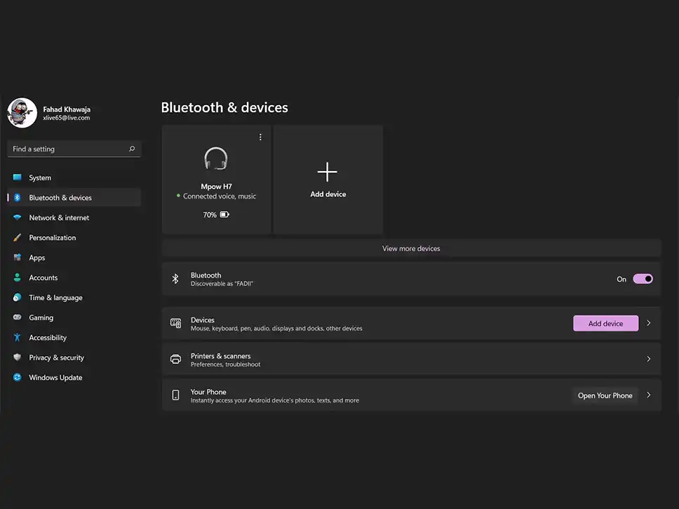
Task: Open the Apps settings page
Action: click(x=37, y=258)
